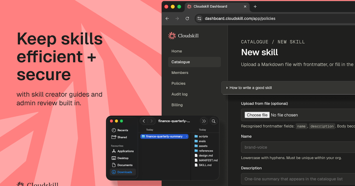The height and width of the screenshot is (186, 355).
Task: Click the browser address bar URL
Action: pos(240,18)
